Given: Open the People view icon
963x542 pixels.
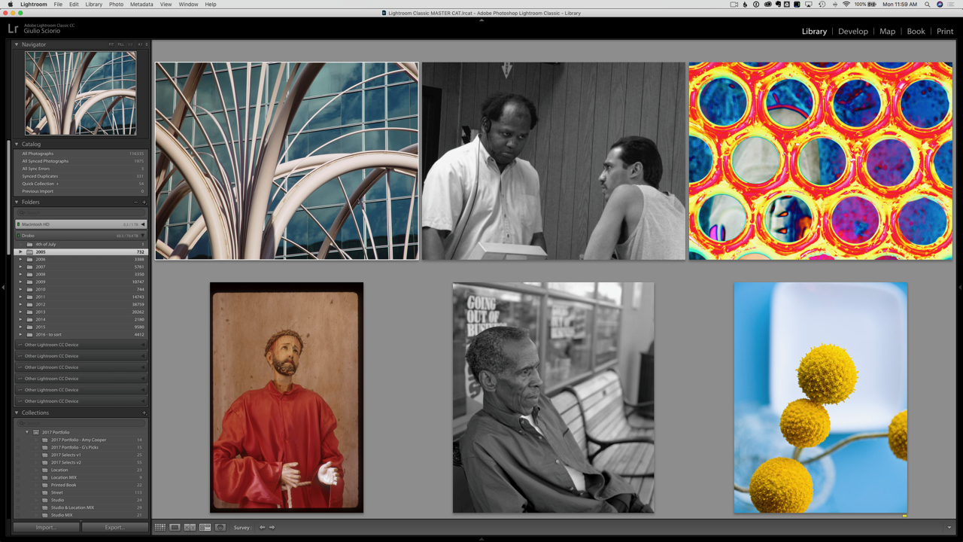Looking at the screenshot, I should click(220, 528).
